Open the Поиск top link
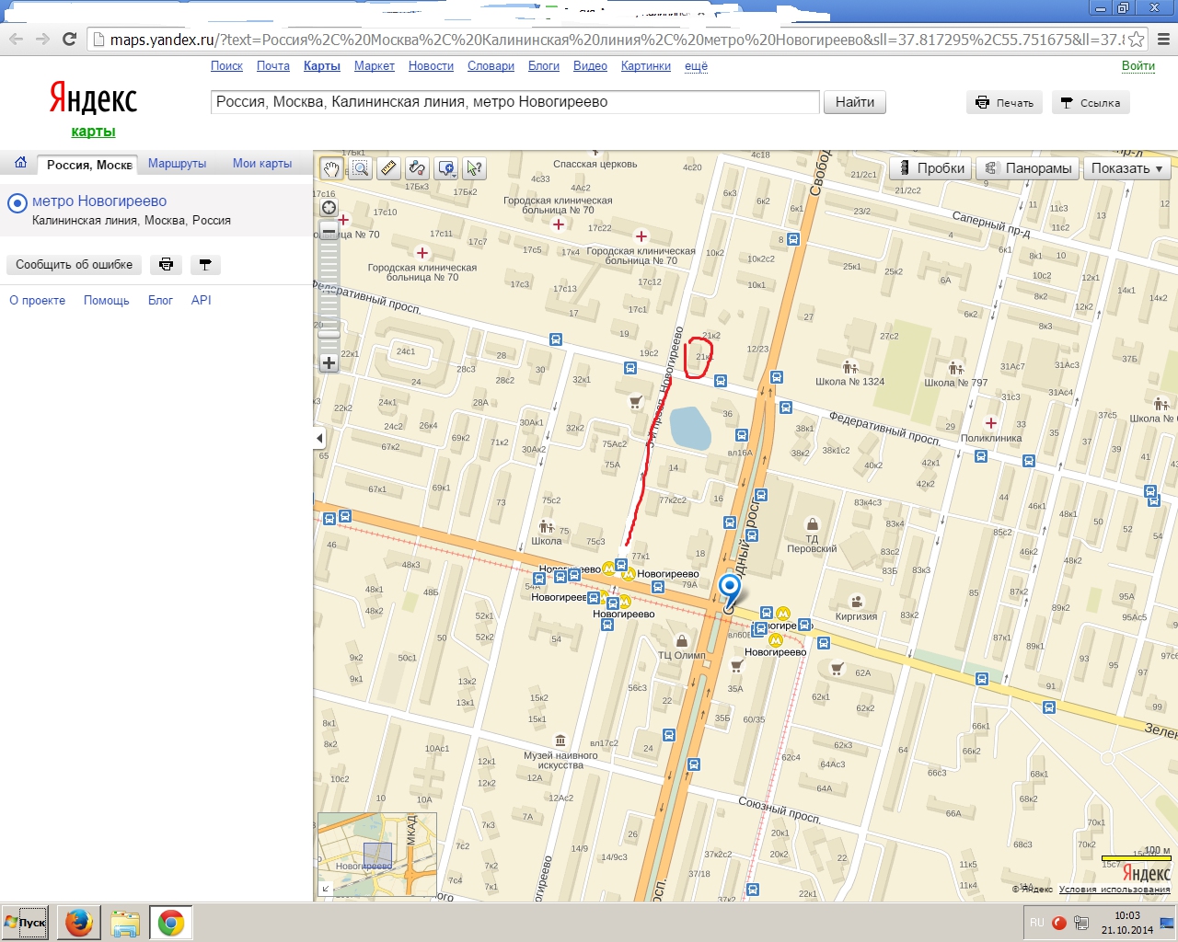This screenshot has width=1178, height=942. 226,66
